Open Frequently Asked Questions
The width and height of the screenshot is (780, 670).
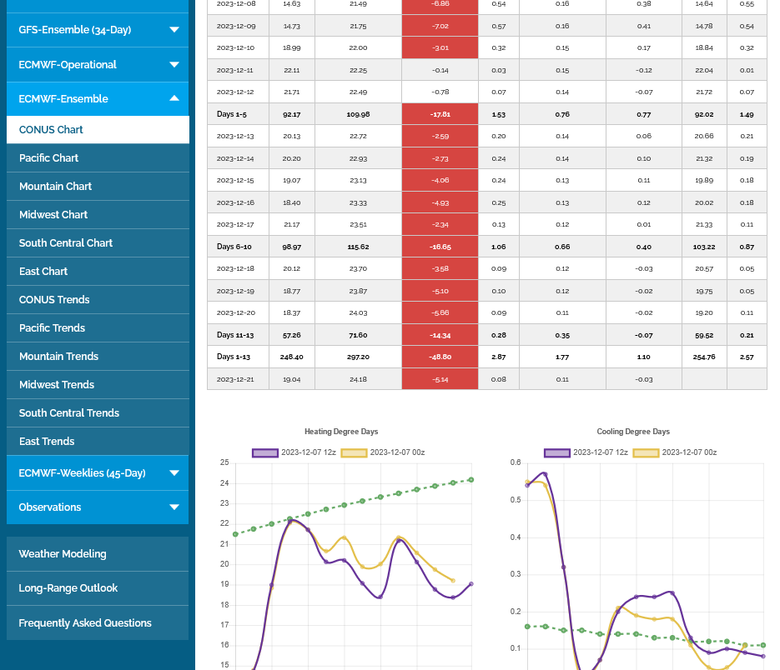(85, 623)
